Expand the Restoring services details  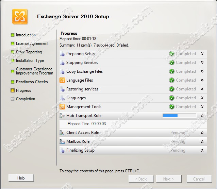click(x=202, y=89)
